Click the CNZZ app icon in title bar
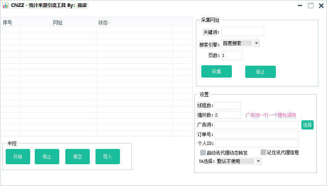Screen dimensions: 327x186 (x=5, y=6)
